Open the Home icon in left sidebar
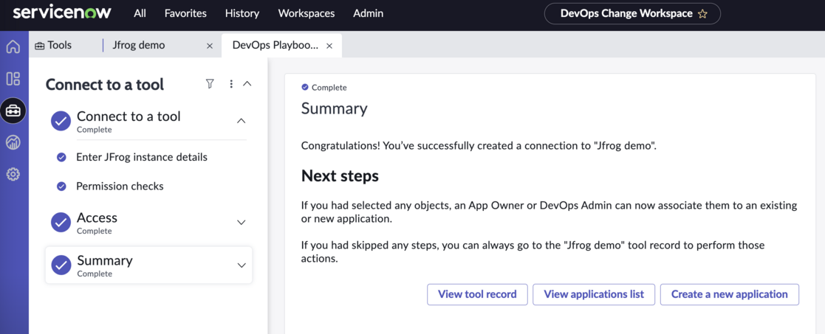Viewport: 825px width, 334px height. (x=13, y=46)
